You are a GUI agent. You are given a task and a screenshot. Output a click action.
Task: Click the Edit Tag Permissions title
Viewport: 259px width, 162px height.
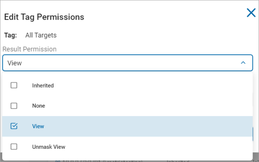[44, 17]
